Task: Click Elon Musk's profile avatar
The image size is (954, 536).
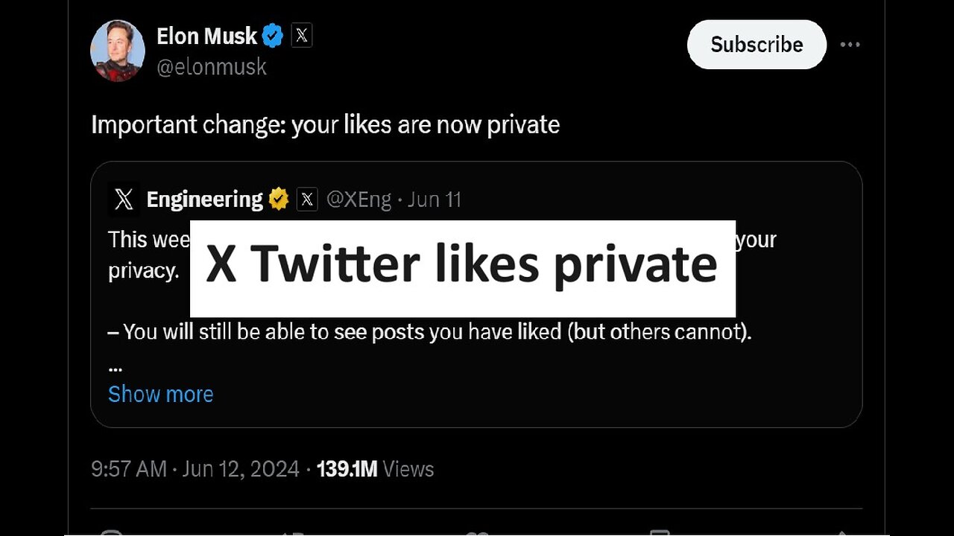Action: pos(117,51)
